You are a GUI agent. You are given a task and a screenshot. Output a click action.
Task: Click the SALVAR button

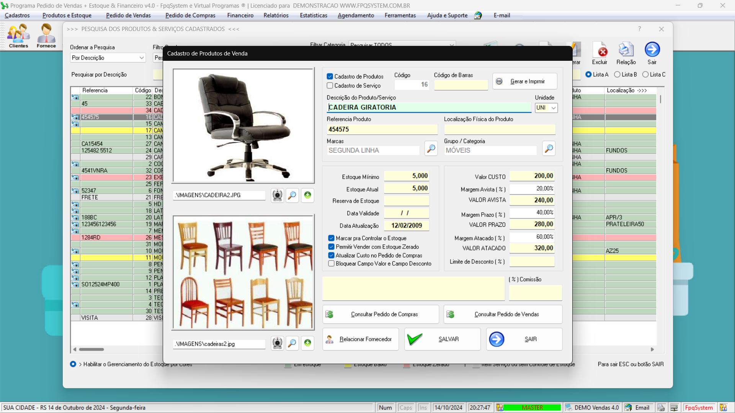(442, 339)
